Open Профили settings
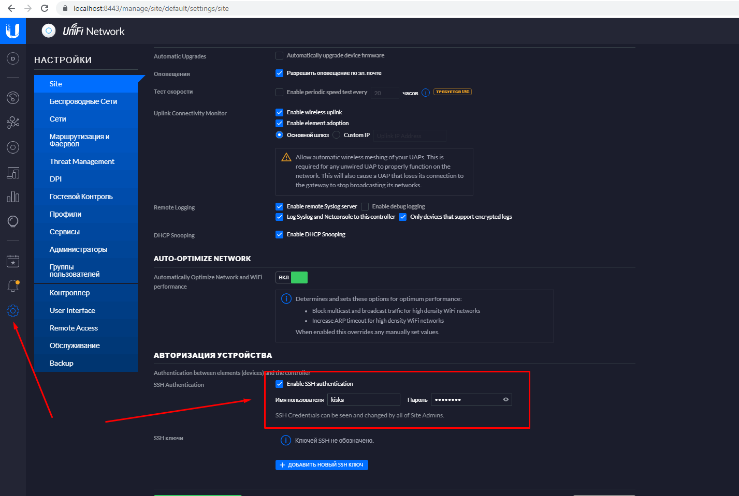Viewport: 739px width, 496px height. pos(86,214)
